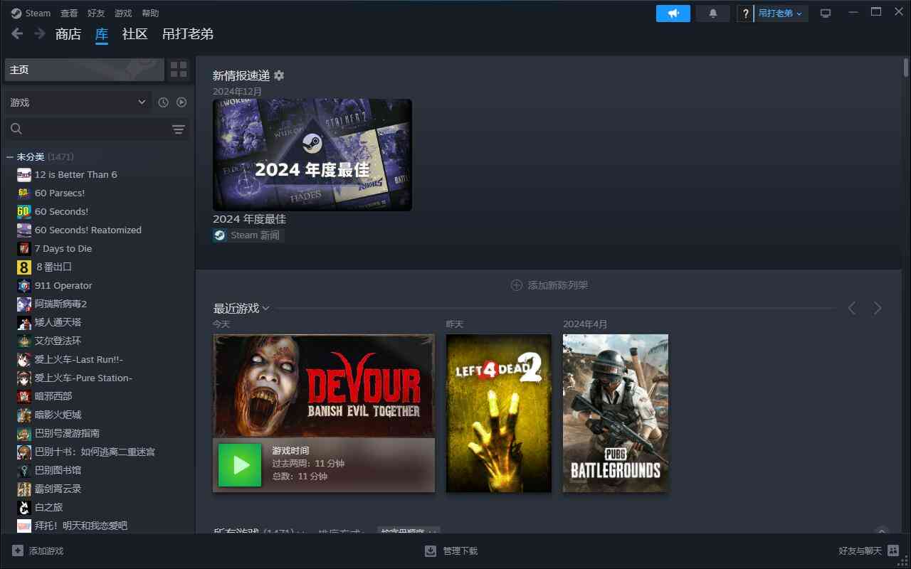Open the Devour banner image
911x569 pixels.
click(x=324, y=385)
